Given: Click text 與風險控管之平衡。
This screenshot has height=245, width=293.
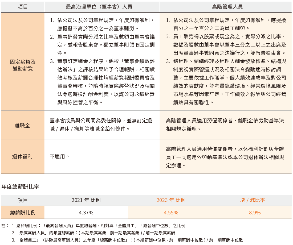Looking at the screenshot, I should 80,102.
